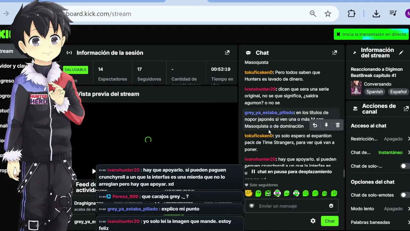
Task: Pop out the Información de la sesión panel
Action: pyautogui.click(x=227, y=53)
